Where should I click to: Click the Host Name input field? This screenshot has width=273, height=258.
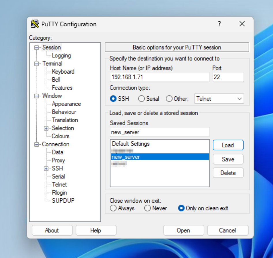[x=159, y=77]
